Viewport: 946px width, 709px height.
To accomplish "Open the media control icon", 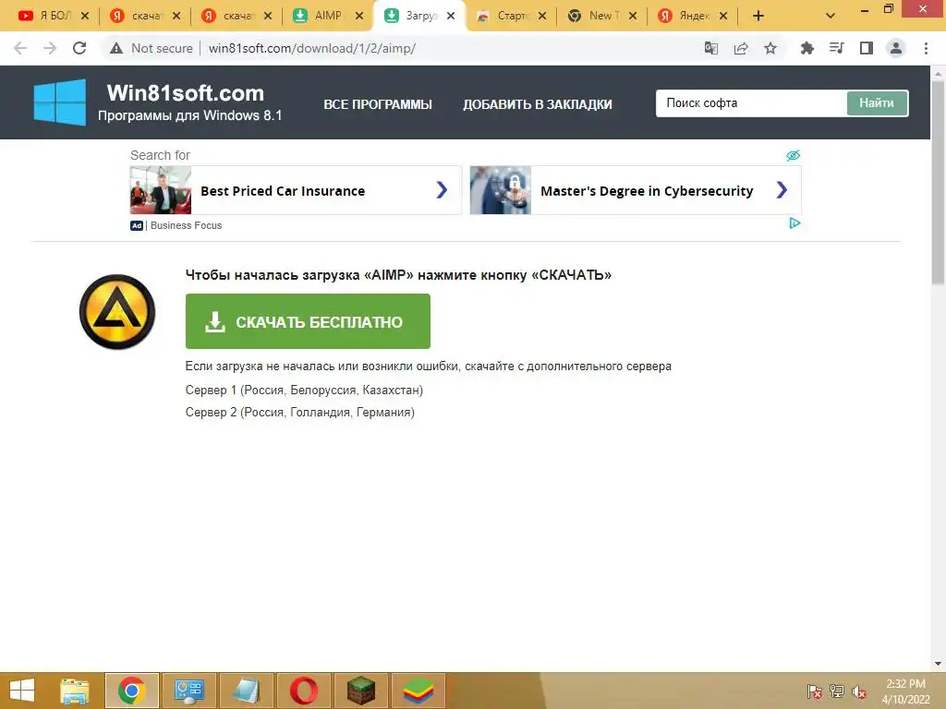I will point(836,48).
